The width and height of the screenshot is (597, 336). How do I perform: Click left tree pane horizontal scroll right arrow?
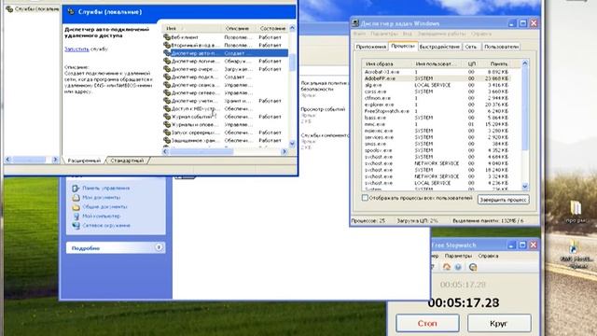[x=55, y=160]
